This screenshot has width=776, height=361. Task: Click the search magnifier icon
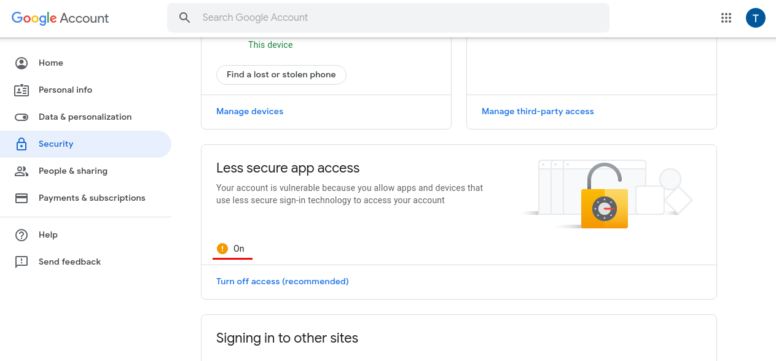pyautogui.click(x=185, y=17)
